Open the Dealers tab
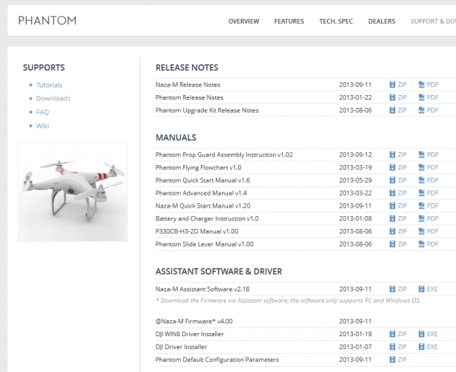The image size is (456, 372). pyautogui.click(x=382, y=21)
